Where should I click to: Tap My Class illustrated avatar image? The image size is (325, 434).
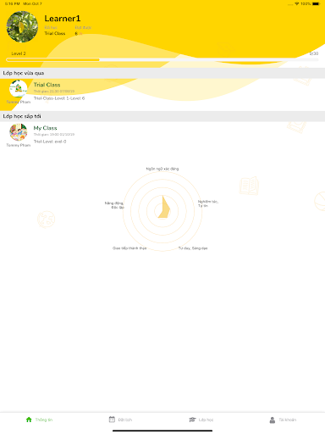tap(19, 132)
